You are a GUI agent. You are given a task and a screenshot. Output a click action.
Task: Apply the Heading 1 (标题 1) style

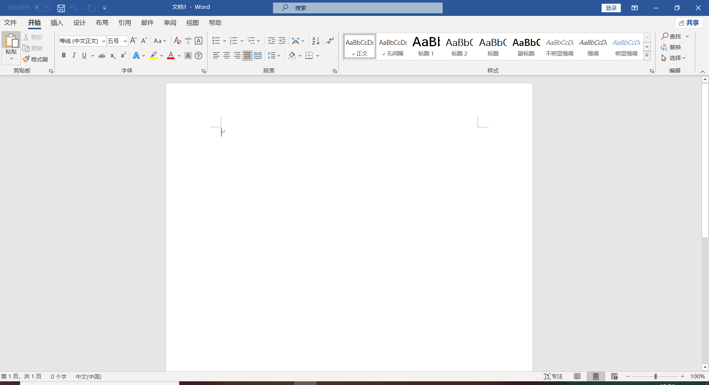pyautogui.click(x=426, y=46)
